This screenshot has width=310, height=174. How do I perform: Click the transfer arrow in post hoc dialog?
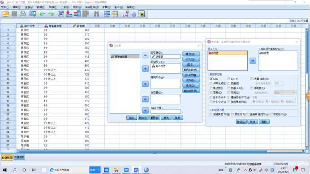pos(253,61)
